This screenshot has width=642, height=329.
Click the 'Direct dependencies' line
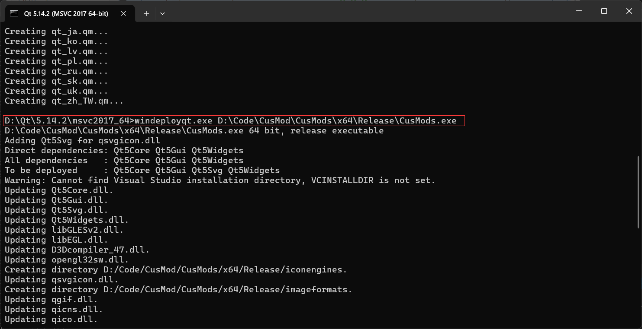click(x=124, y=150)
